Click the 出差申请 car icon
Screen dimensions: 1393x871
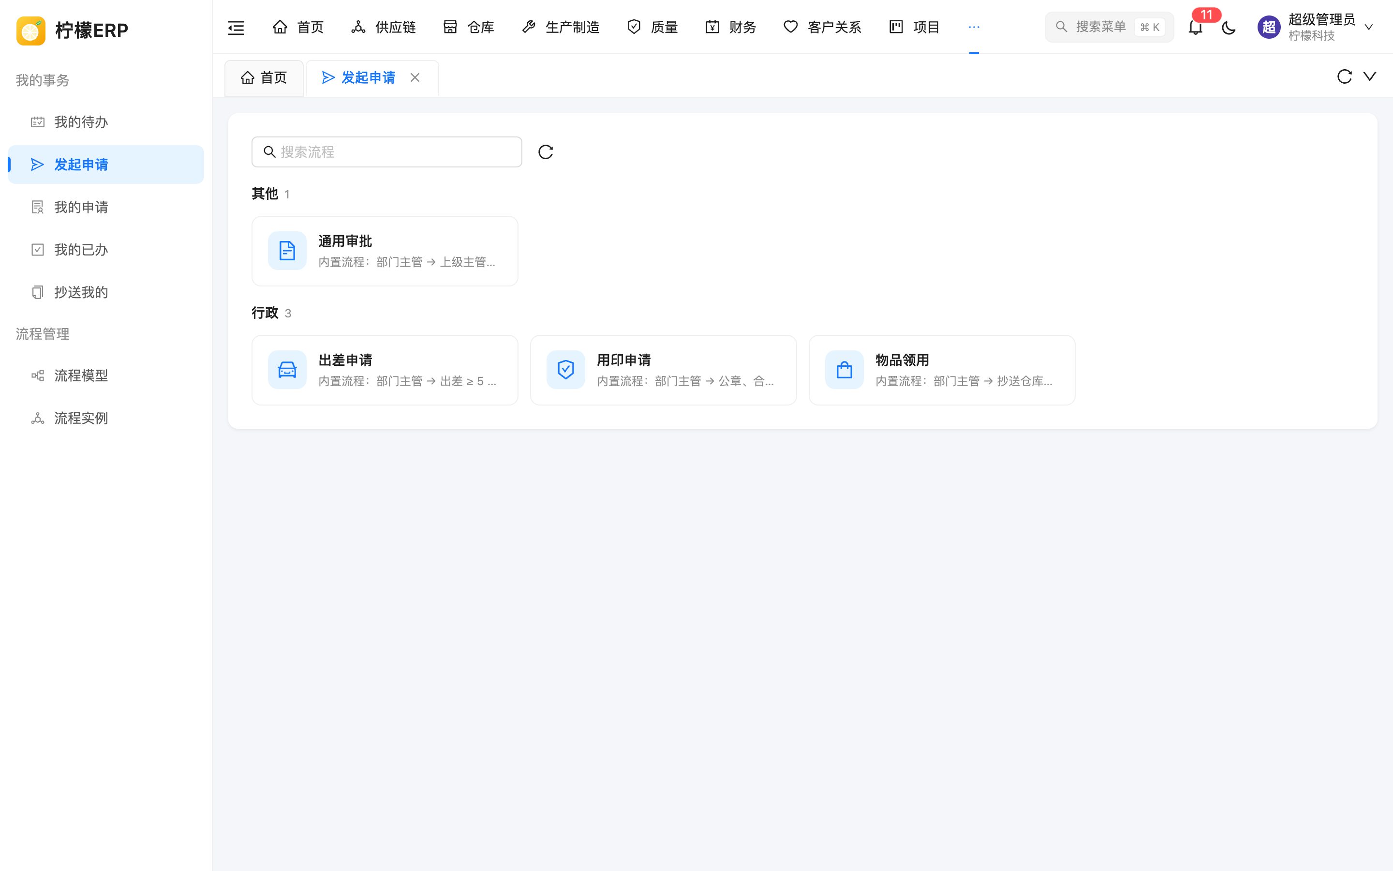287,370
